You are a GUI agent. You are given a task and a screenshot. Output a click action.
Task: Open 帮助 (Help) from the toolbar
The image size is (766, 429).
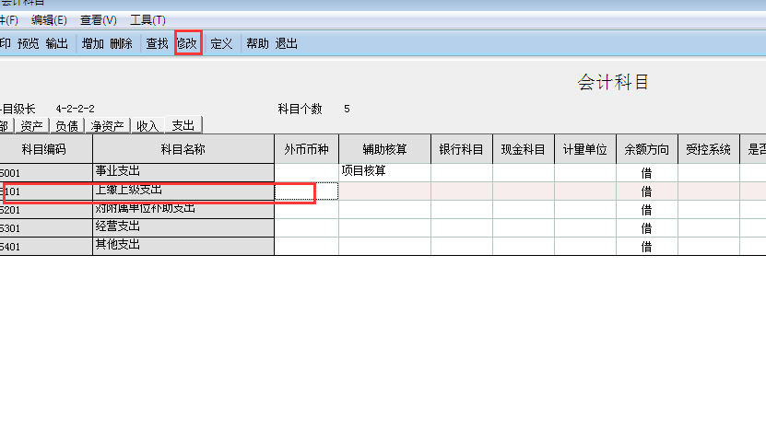pyautogui.click(x=257, y=43)
